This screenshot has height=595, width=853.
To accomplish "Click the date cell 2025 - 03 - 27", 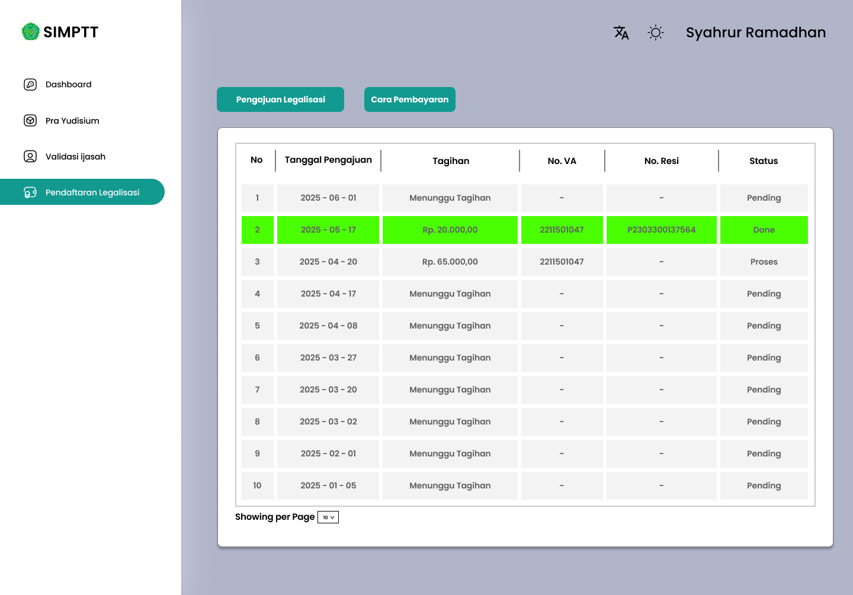I will coord(328,358).
